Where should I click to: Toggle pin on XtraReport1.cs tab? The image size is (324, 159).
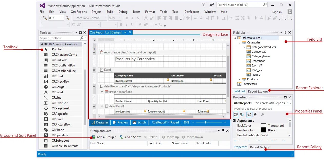coord(125,32)
